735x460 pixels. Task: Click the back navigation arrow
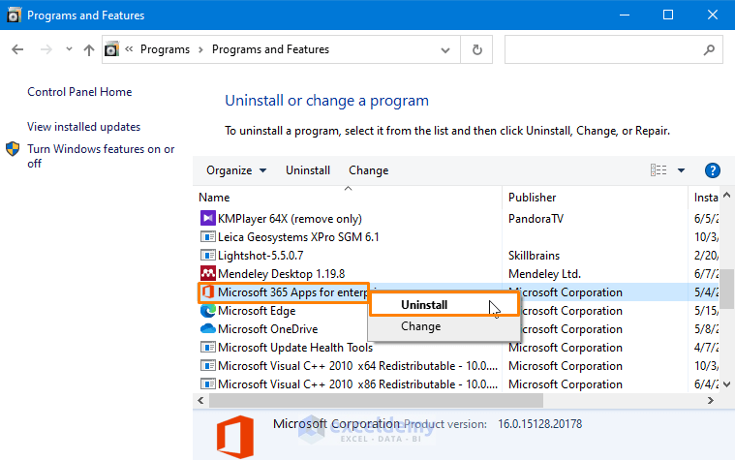tap(16, 49)
